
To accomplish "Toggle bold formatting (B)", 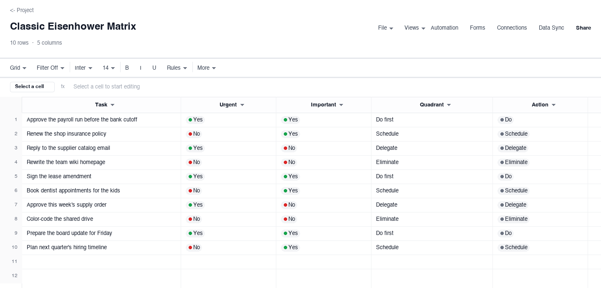I will tap(127, 68).
